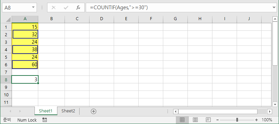Image resolution: width=279 pixels, height=124 pixels.
Task: Click cell A2 containing 32
Action: [x=25, y=35]
